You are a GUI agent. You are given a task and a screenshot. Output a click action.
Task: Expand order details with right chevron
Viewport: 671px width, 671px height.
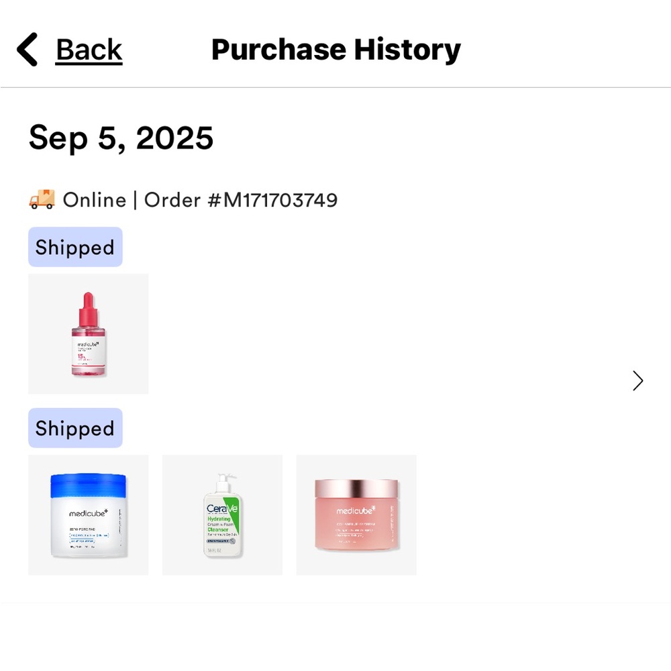(x=637, y=380)
